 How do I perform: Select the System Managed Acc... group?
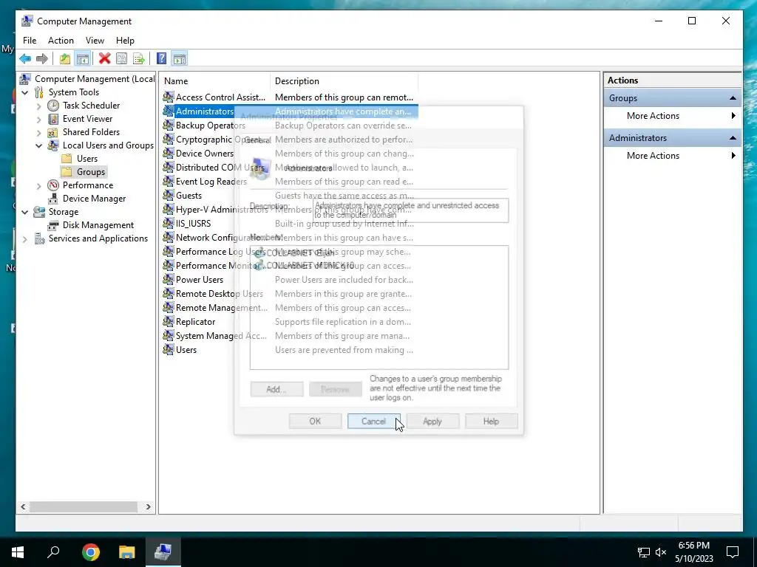click(x=220, y=336)
